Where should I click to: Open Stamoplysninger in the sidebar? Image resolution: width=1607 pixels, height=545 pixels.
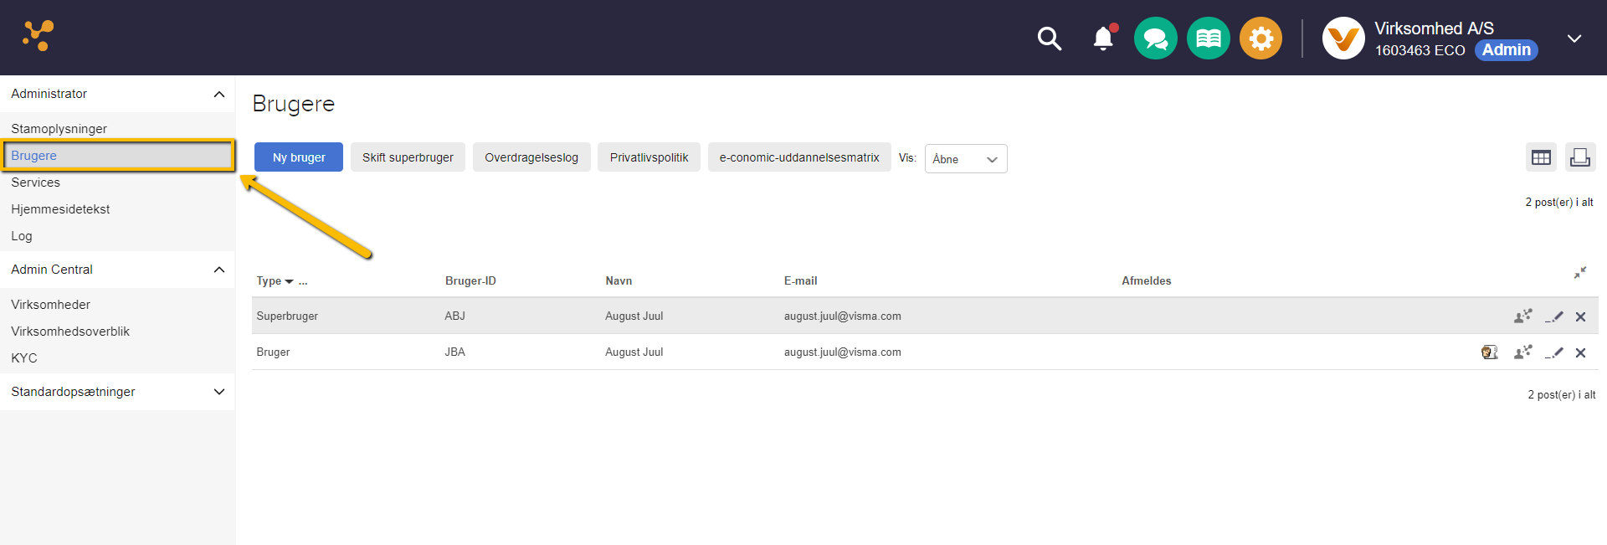tap(59, 129)
